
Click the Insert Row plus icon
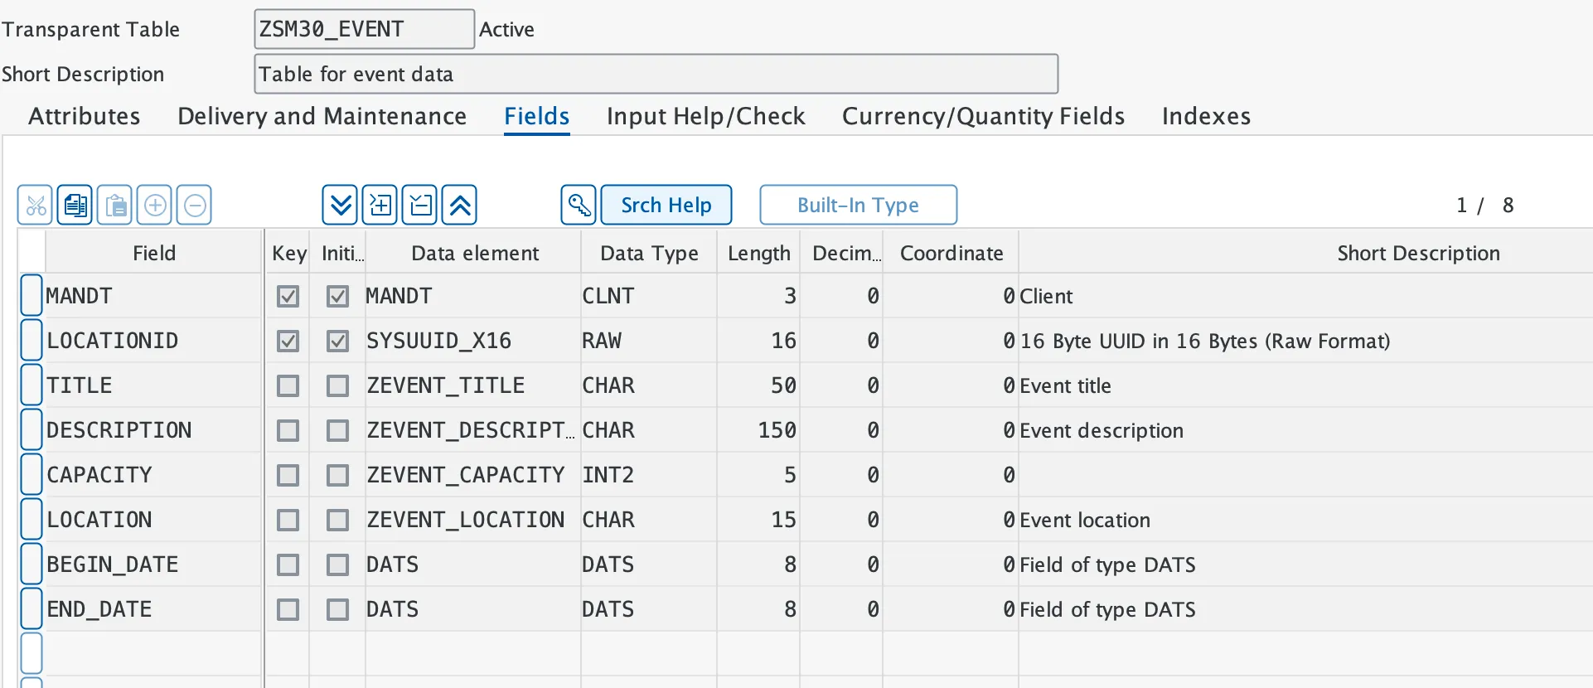coord(155,205)
